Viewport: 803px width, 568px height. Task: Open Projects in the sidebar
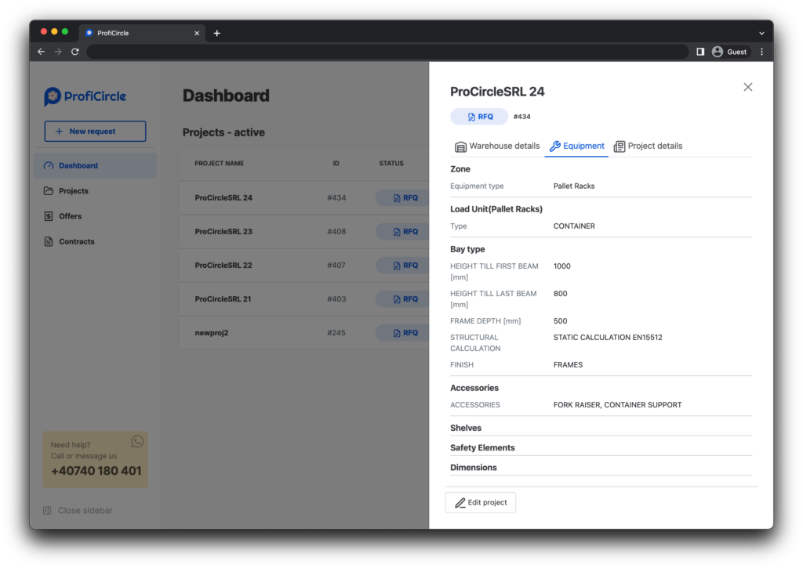(x=95, y=191)
